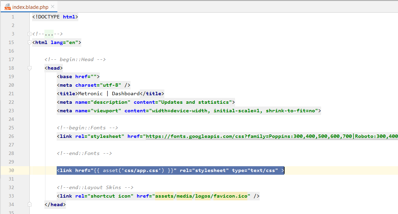Screen dimensions: 398x214
Task: Click line number 30 in gutter
Action: click(11, 170)
